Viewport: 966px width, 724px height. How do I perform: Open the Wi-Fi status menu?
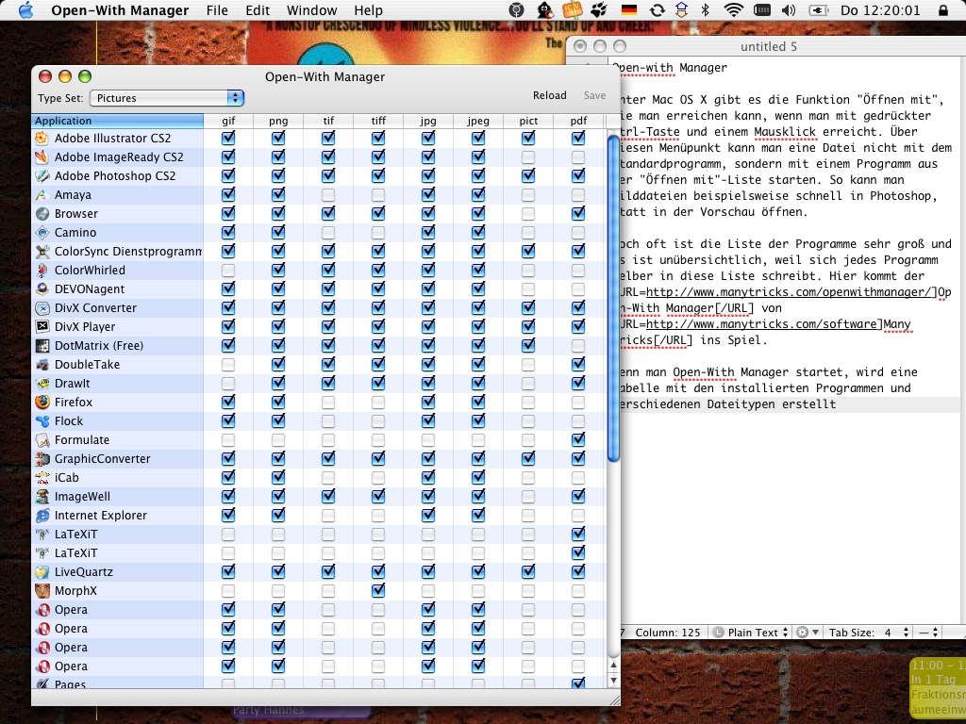733,9
